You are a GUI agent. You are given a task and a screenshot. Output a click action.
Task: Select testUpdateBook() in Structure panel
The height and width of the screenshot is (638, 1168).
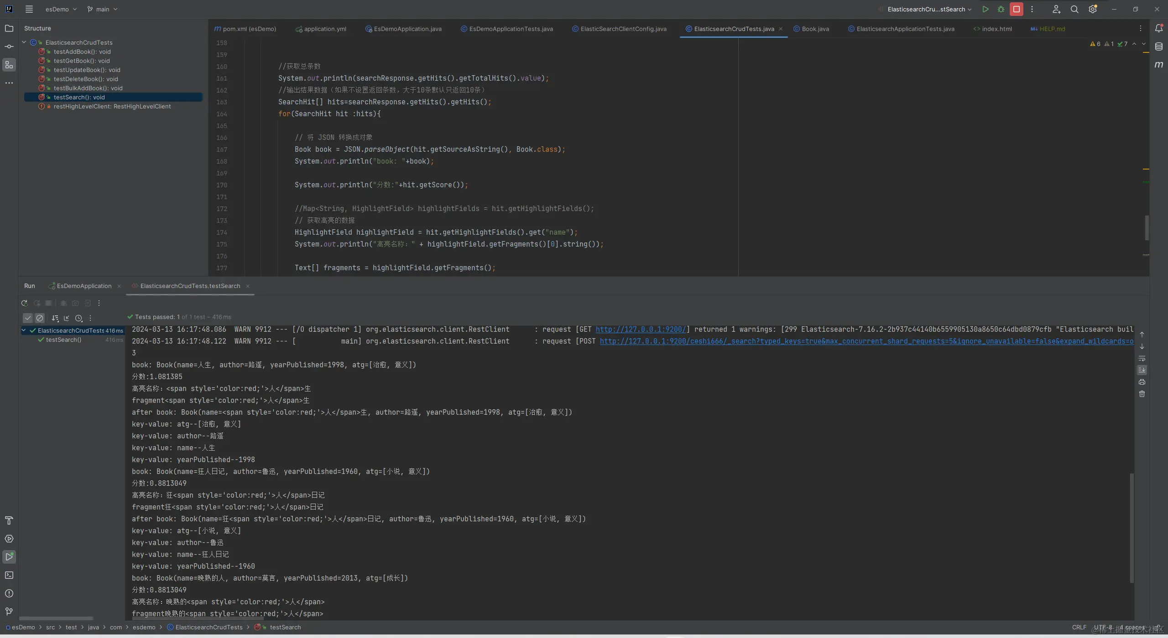click(87, 70)
